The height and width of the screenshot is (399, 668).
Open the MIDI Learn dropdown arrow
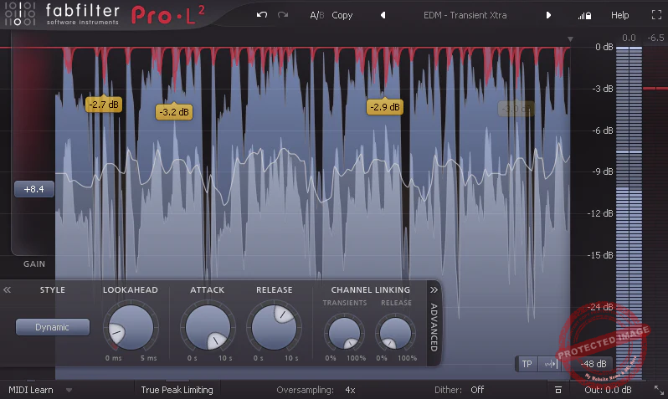69,390
